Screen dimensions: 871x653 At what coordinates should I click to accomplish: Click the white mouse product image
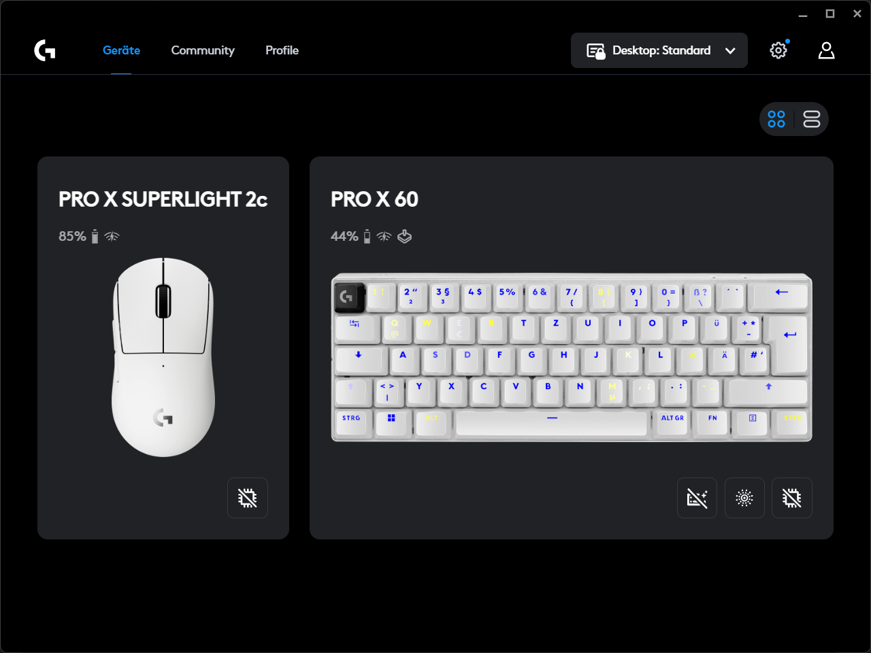(x=163, y=357)
